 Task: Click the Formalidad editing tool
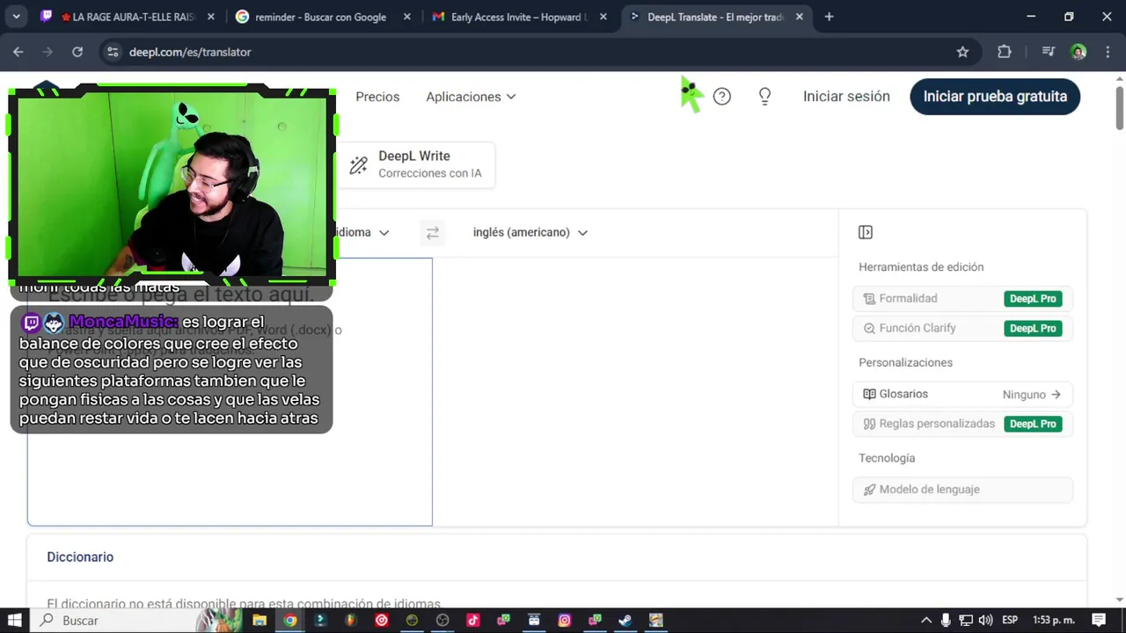962,299
